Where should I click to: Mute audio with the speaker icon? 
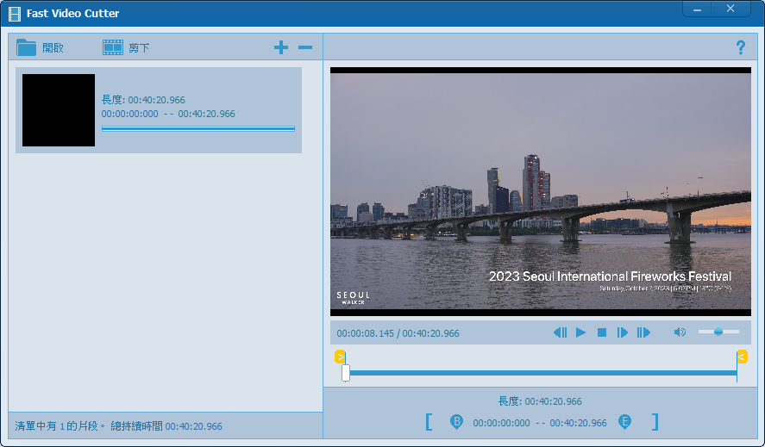(x=680, y=332)
